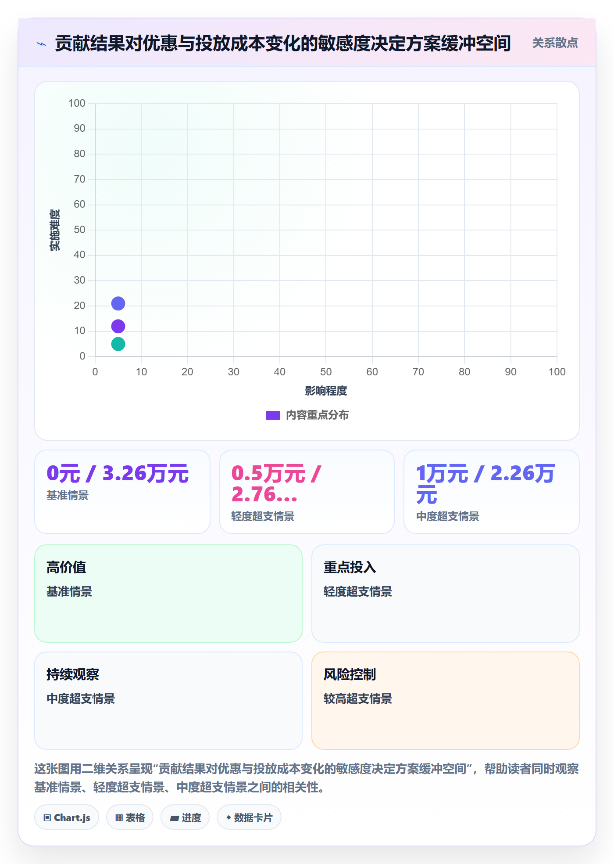Select the 0.5万元 / 2.76... value
Image resolution: width=614 pixels, height=864 pixels.
click(x=276, y=484)
